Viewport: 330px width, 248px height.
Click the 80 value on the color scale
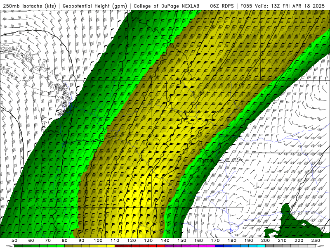(65, 241)
